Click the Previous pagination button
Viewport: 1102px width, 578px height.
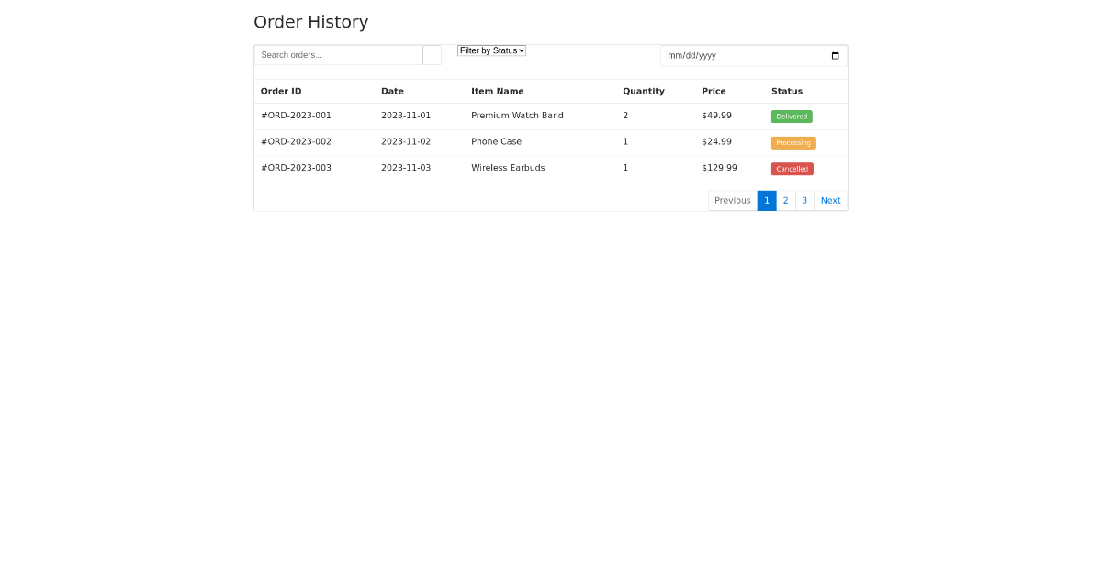coord(732,200)
